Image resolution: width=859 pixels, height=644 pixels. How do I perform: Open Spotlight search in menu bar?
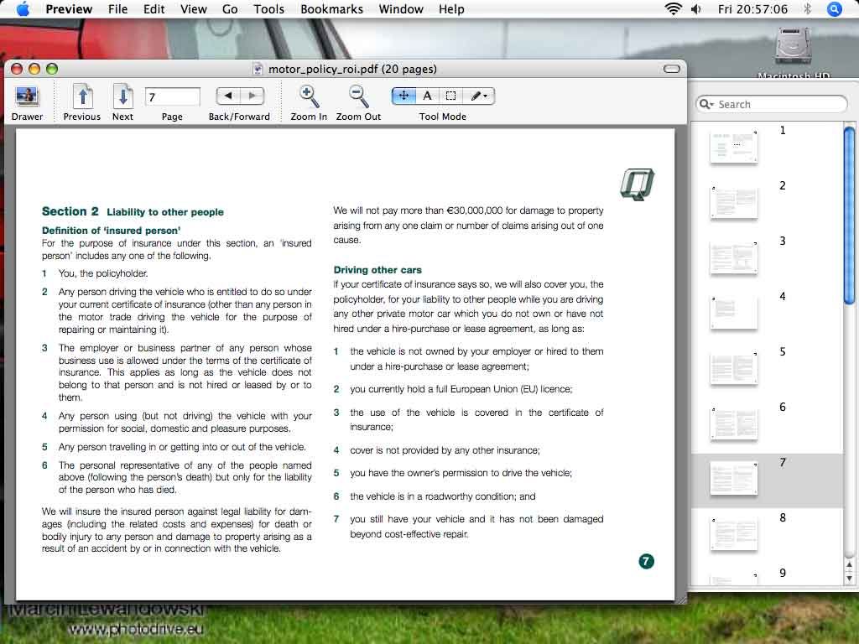coord(834,9)
